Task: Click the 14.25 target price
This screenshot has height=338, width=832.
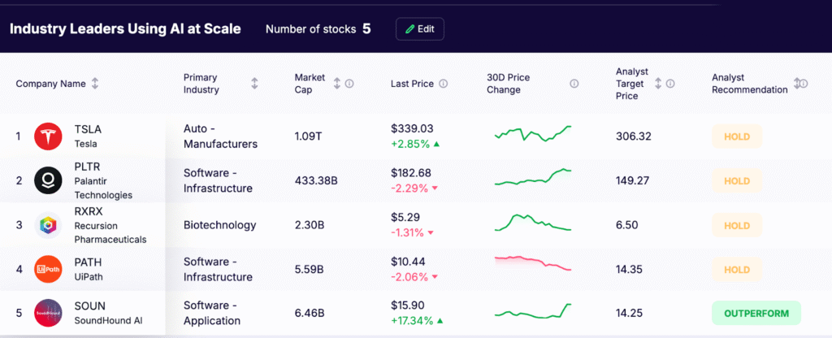Action: pos(629,313)
